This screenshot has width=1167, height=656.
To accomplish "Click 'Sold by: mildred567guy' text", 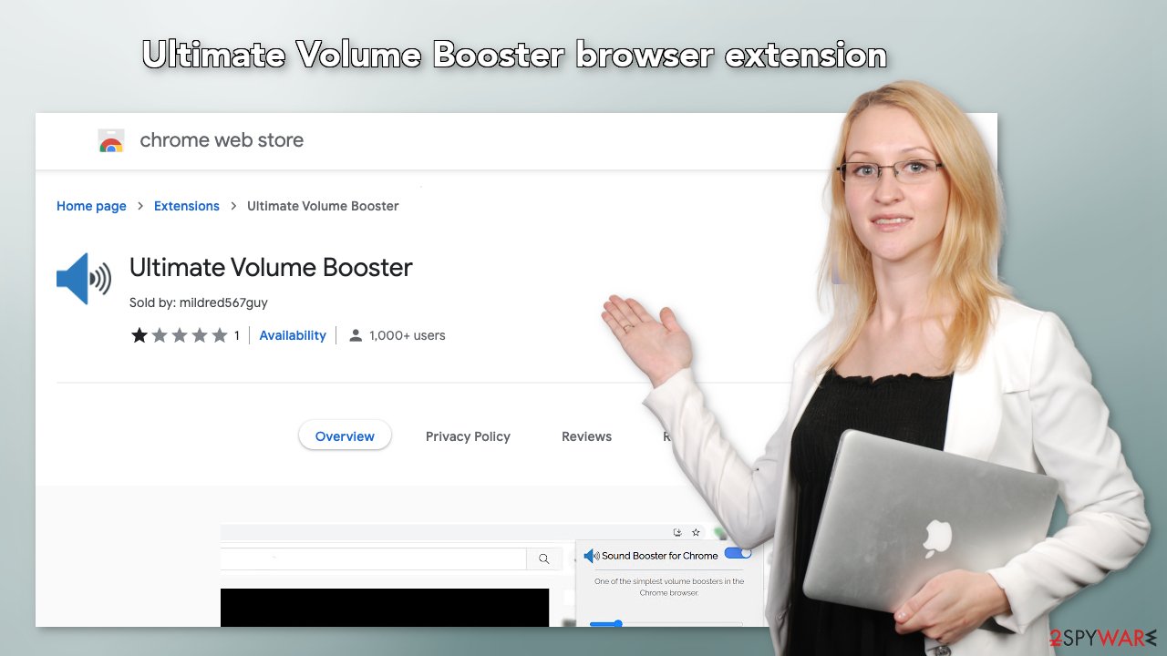I will click(199, 302).
